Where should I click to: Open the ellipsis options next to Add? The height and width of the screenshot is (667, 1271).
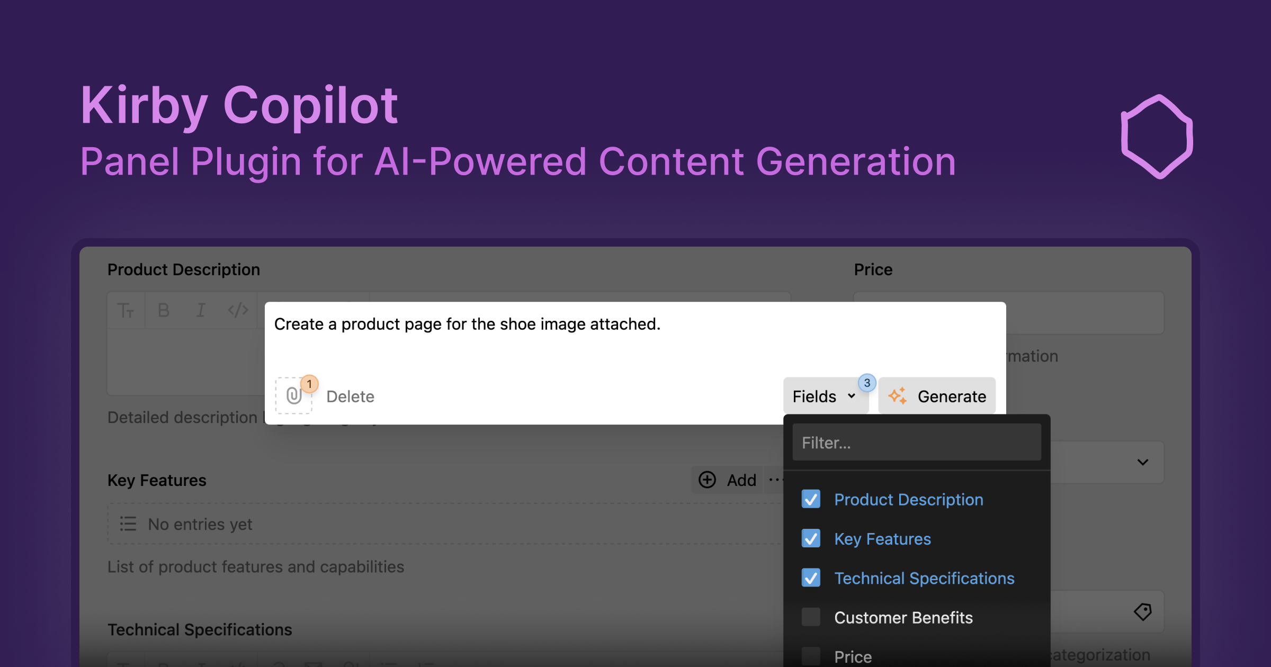click(776, 480)
